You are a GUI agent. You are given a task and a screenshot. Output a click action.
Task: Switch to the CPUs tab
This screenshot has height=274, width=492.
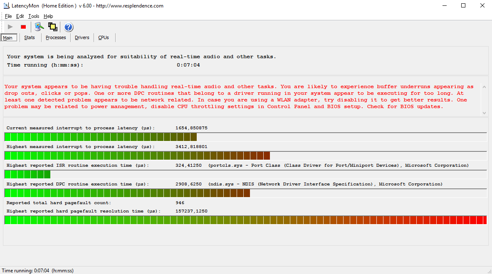tap(104, 37)
